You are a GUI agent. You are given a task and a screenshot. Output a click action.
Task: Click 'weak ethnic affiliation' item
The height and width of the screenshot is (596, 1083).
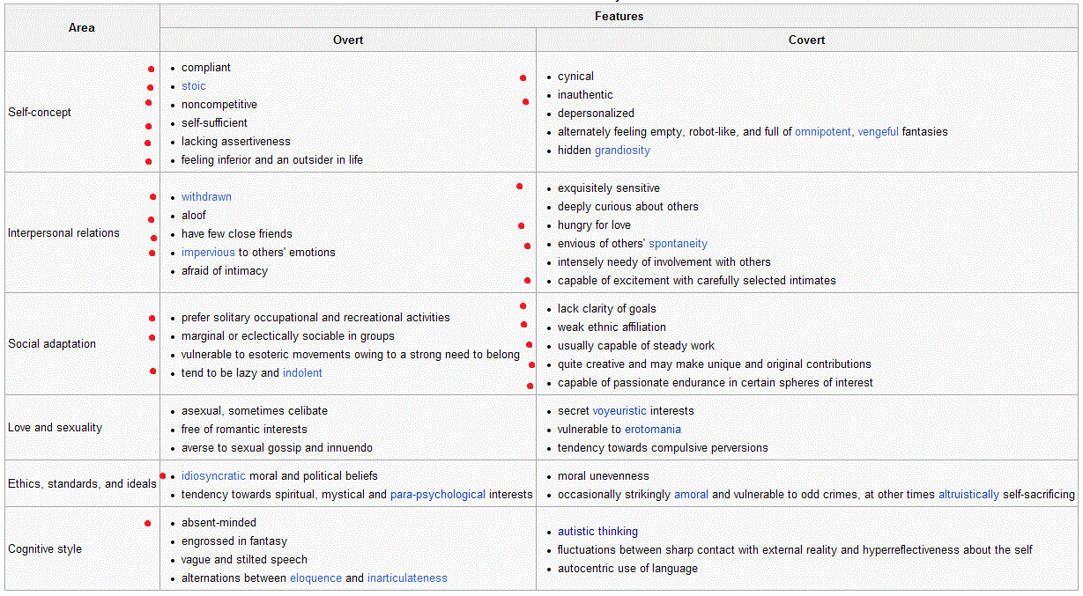coord(612,327)
